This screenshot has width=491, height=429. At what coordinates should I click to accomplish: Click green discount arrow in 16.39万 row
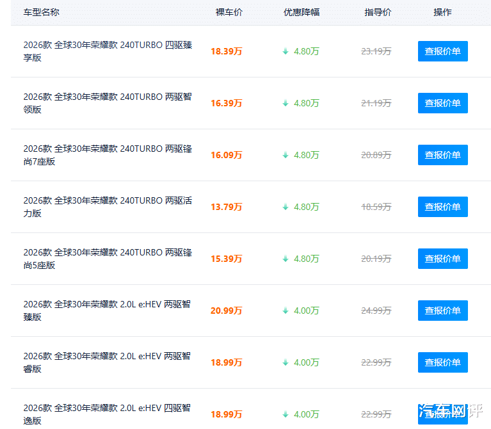(x=286, y=103)
